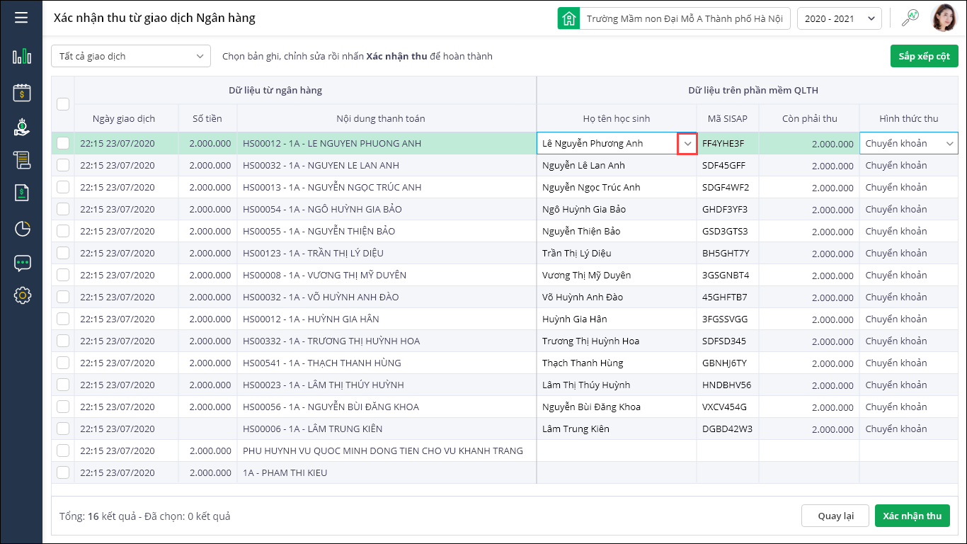Select the checkbox for 1A - PHAM THI KIEU
This screenshot has width=967, height=544.
coord(63,472)
